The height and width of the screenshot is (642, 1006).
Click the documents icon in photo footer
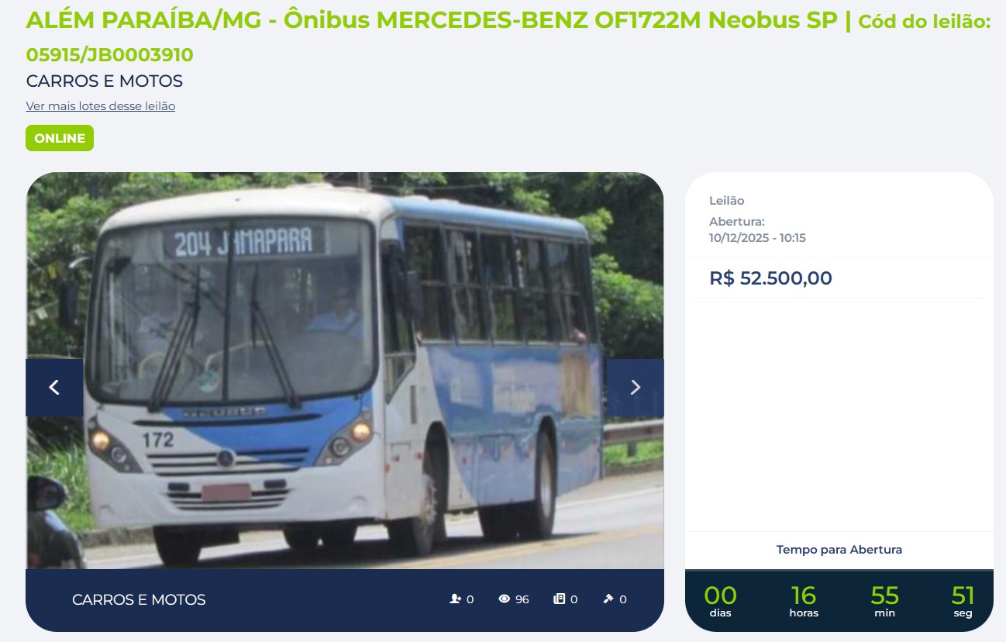(560, 599)
